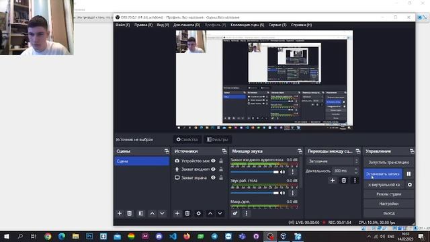Open Google Chrome from the taskbar
The height and width of the screenshot is (242, 430).
(x=48, y=236)
